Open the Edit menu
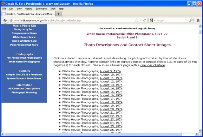This screenshot has width=203, height=137. point(11,9)
